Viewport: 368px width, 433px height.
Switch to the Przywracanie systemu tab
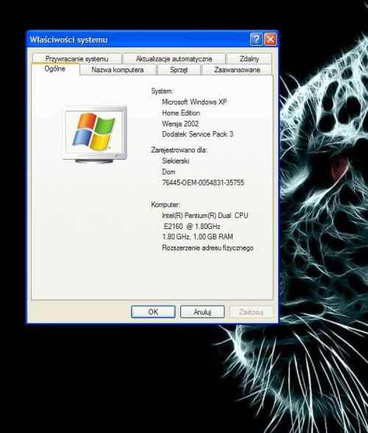(x=77, y=59)
